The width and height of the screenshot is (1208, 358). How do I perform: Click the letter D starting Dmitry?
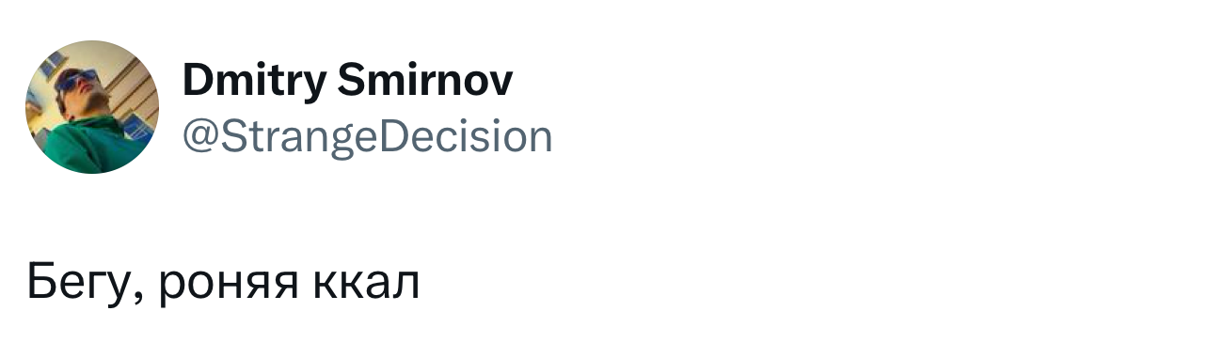(198, 81)
